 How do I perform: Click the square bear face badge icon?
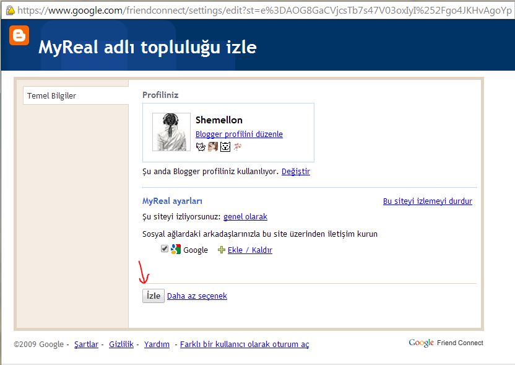(225, 147)
